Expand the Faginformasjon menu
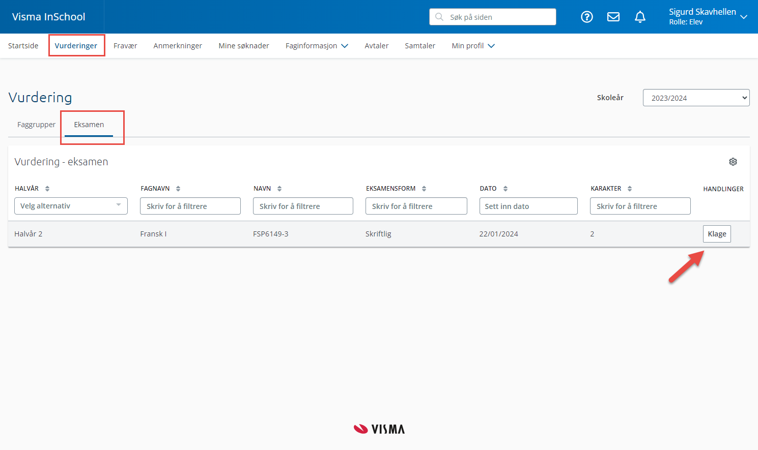This screenshot has height=450, width=758. click(x=317, y=46)
